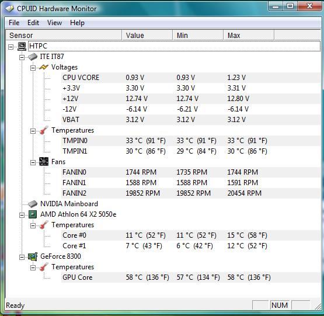Viewport: 324px width, 316px height.
Task: Open the View menu
Action: 54,23
